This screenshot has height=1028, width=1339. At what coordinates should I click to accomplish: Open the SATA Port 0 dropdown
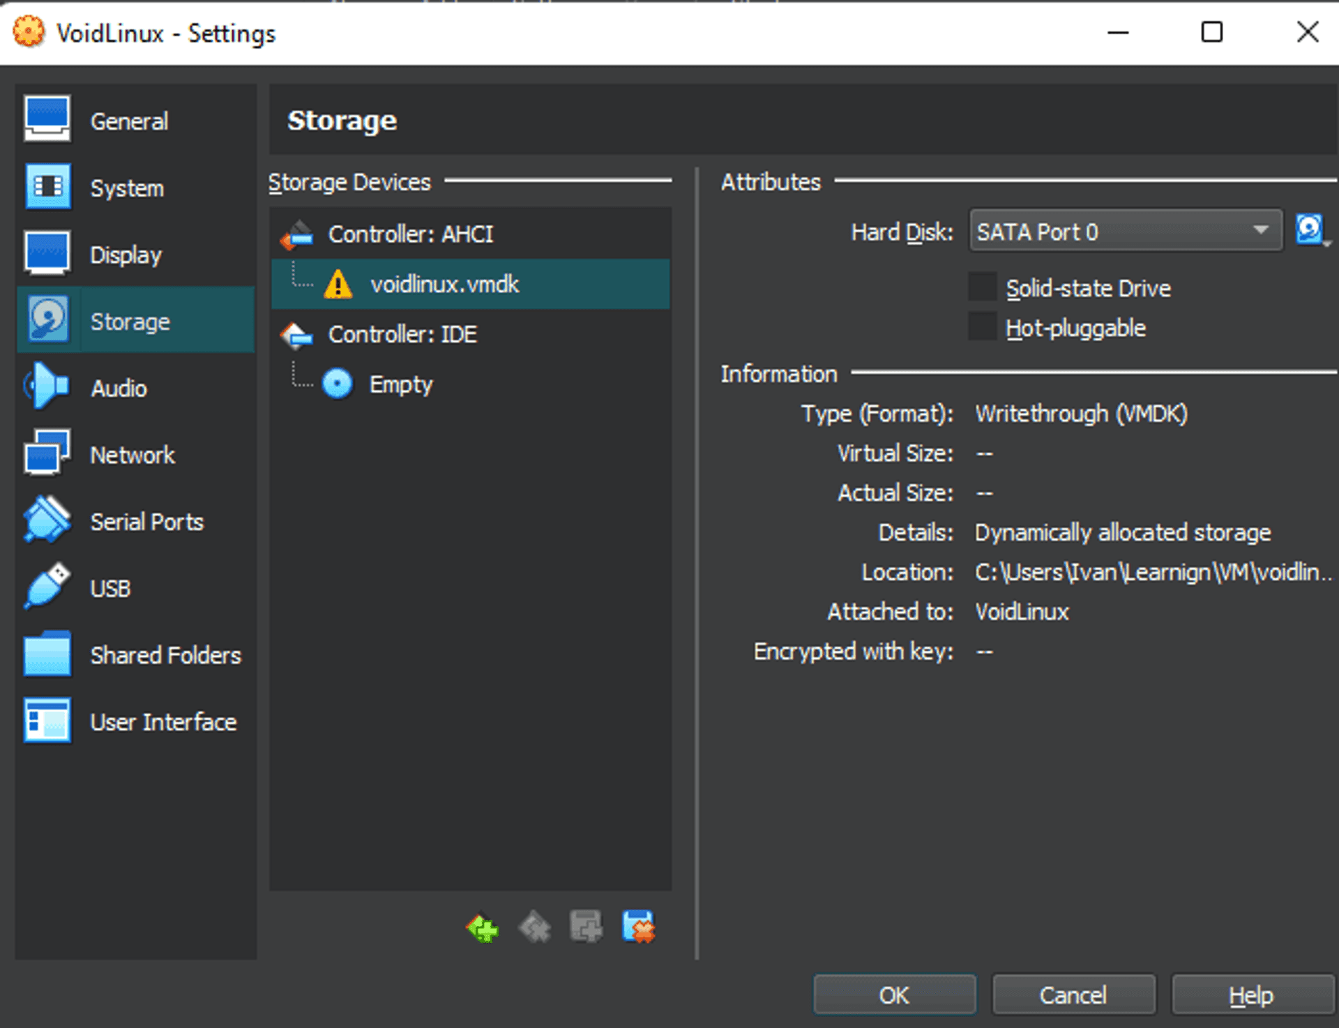click(x=1124, y=231)
